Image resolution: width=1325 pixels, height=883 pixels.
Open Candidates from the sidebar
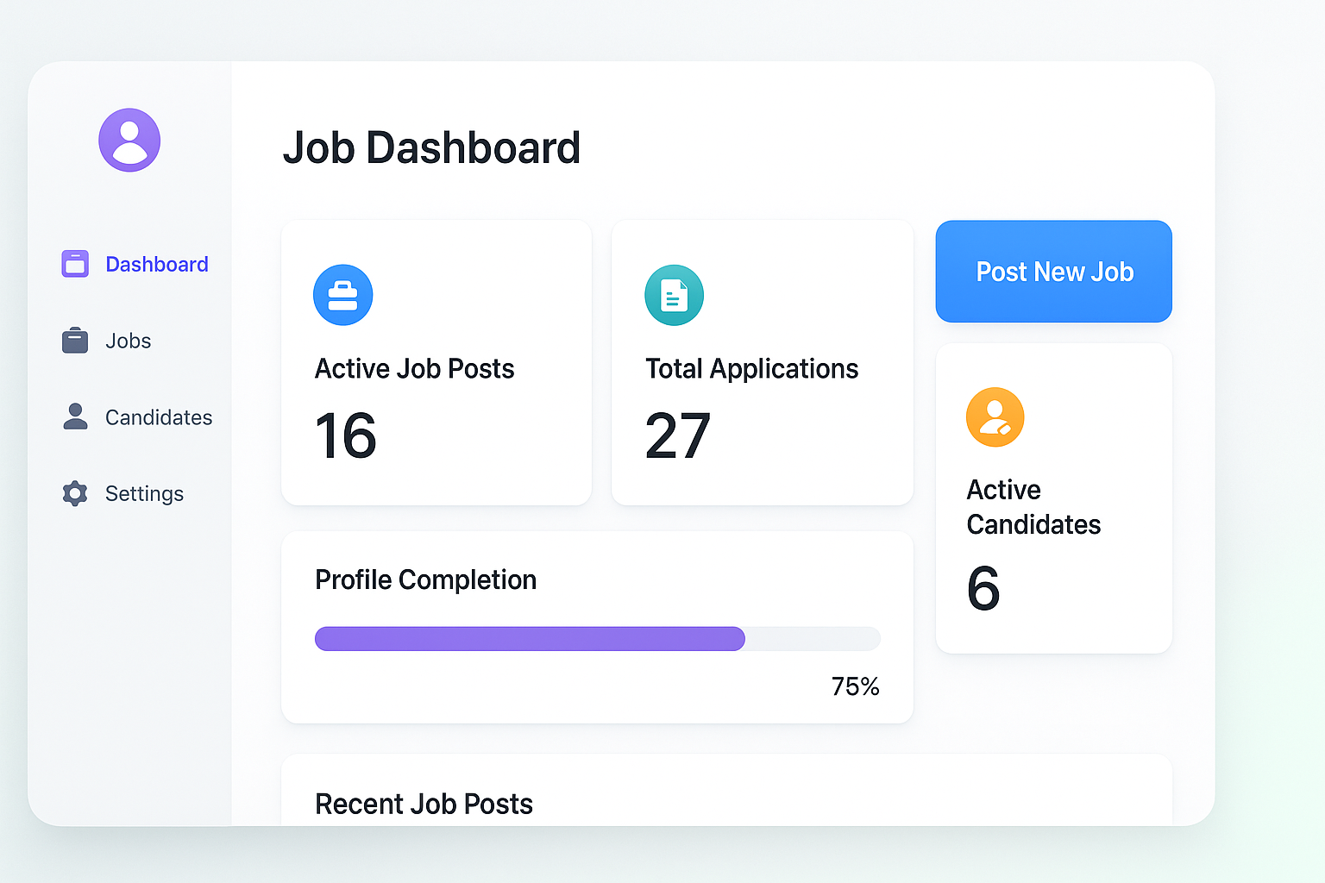click(x=159, y=416)
